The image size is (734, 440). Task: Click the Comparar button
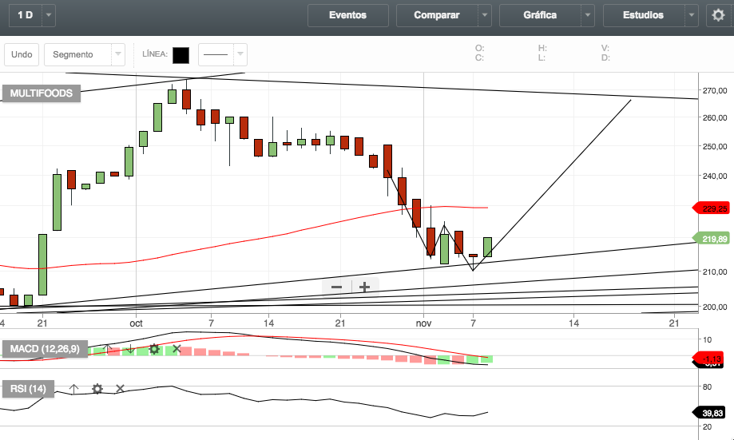tap(437, 15)
